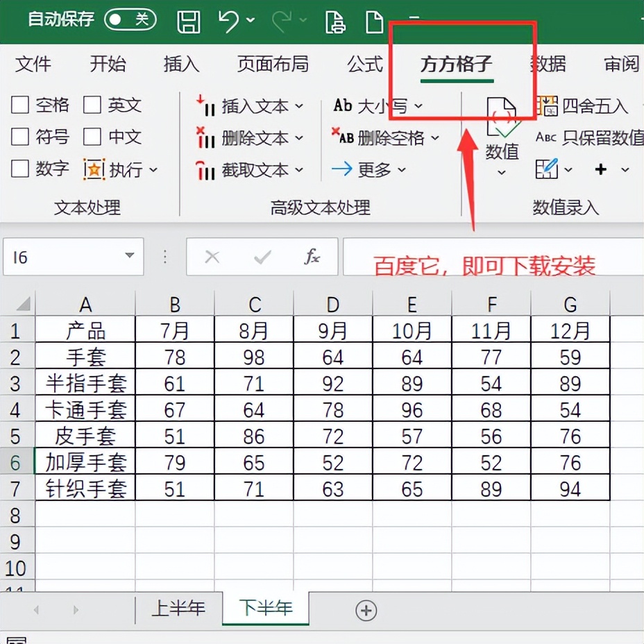Toggle 自动保存 off switch
644x644 pixels.
tap(130, 19)
